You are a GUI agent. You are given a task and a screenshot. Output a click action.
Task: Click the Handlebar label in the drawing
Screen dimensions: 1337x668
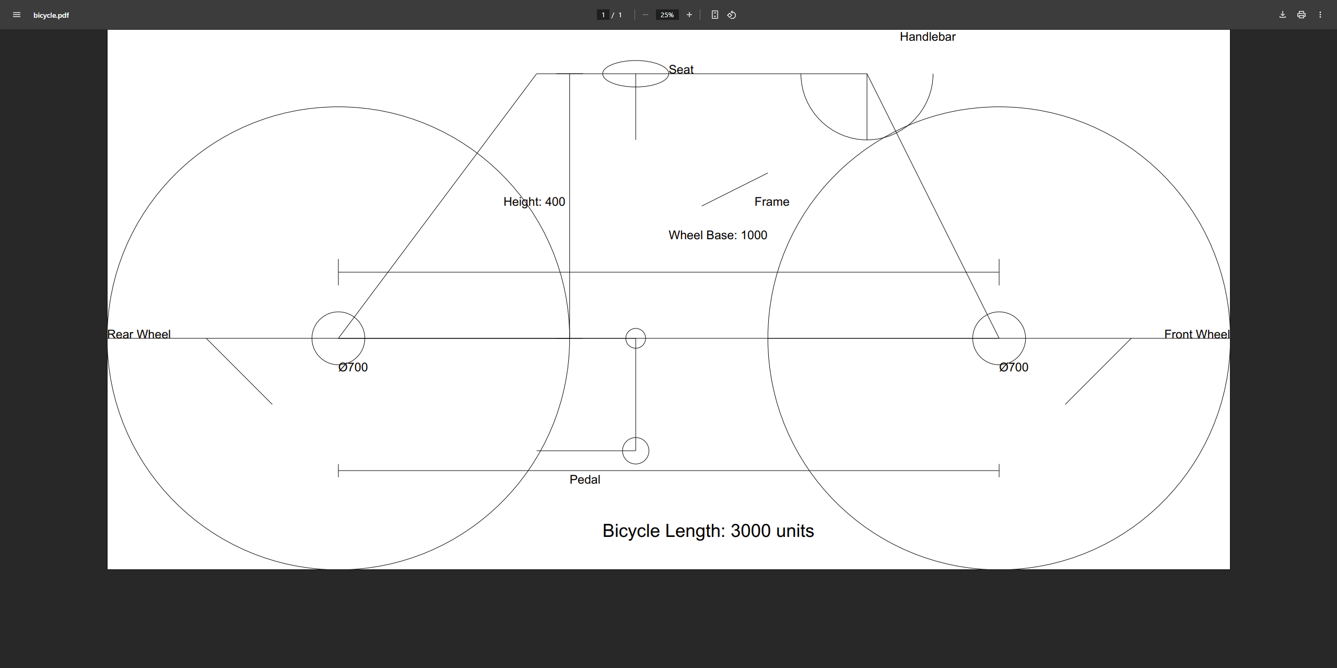928,37
